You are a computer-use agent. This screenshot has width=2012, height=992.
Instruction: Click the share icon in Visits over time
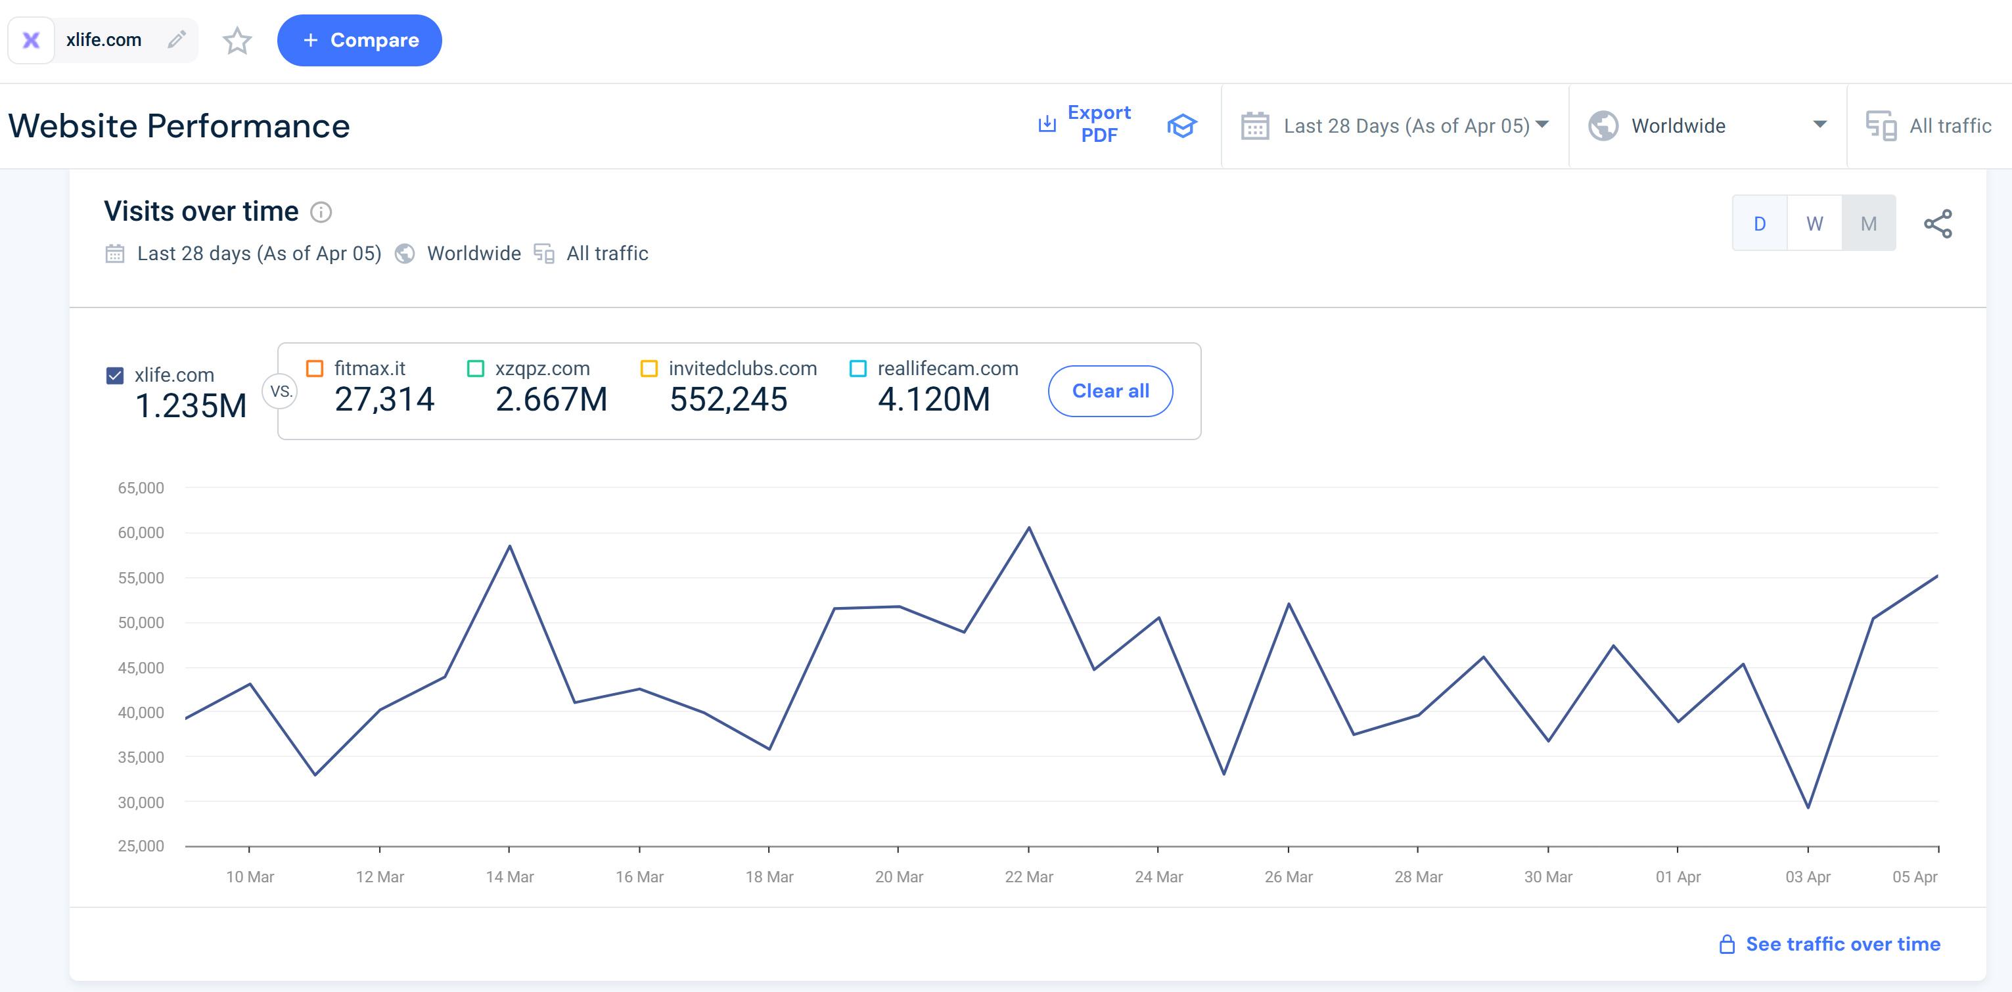[x=1938, y=223]
